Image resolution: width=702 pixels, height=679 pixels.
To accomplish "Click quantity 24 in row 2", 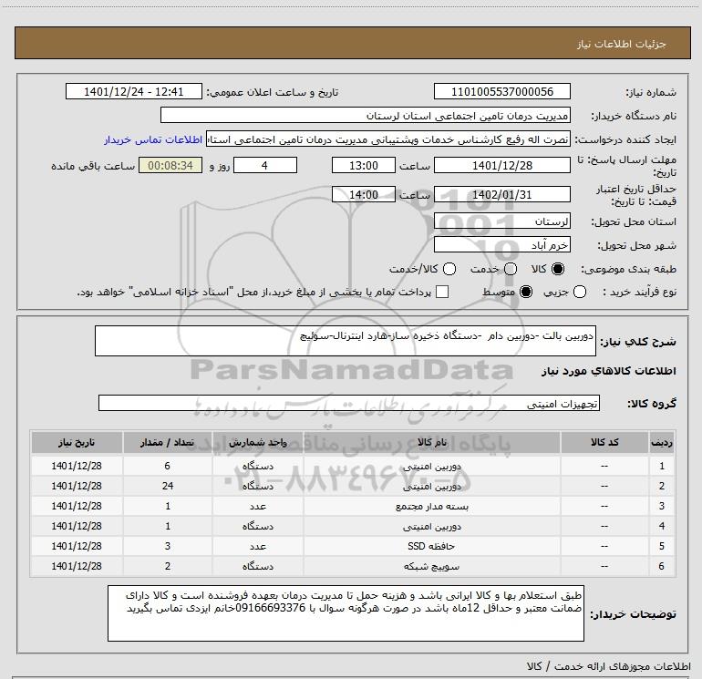I will pos(168,486).
